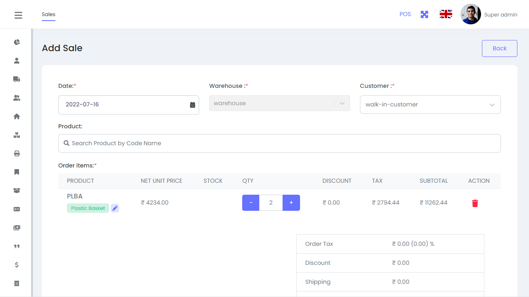Open the date picker calendar icon
The image size is (529, 297).
click(192, 105)
